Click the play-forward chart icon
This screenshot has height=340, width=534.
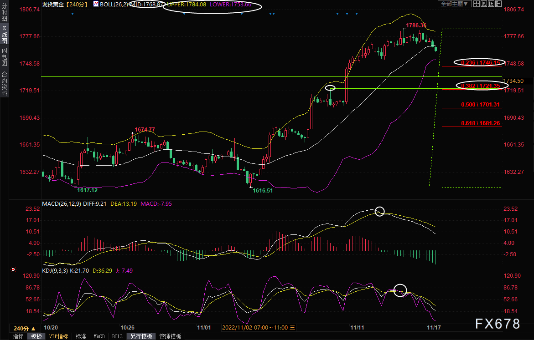pos(490,4)
